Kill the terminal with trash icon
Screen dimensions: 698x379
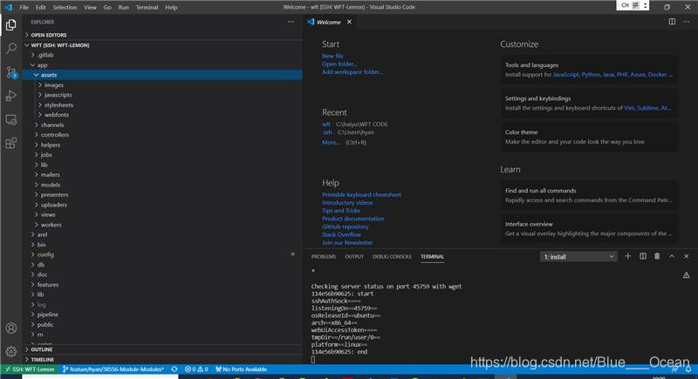click(x=657, y=256)
